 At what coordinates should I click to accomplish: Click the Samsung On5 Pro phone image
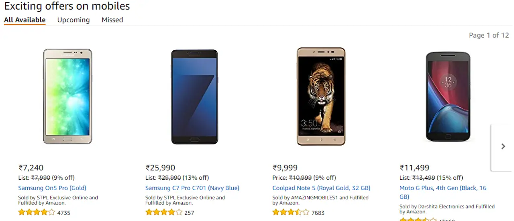(67, 96)
